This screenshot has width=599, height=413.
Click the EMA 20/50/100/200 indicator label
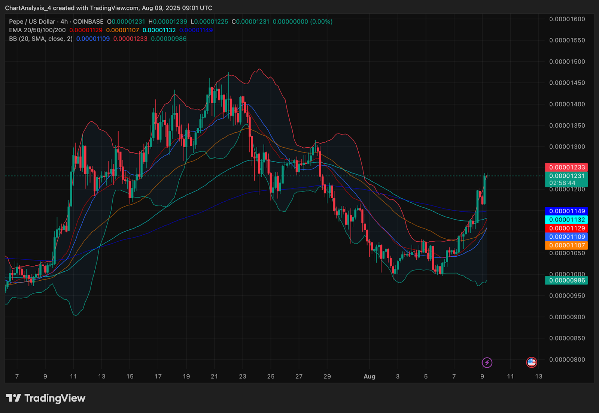[x=37, y=30]
